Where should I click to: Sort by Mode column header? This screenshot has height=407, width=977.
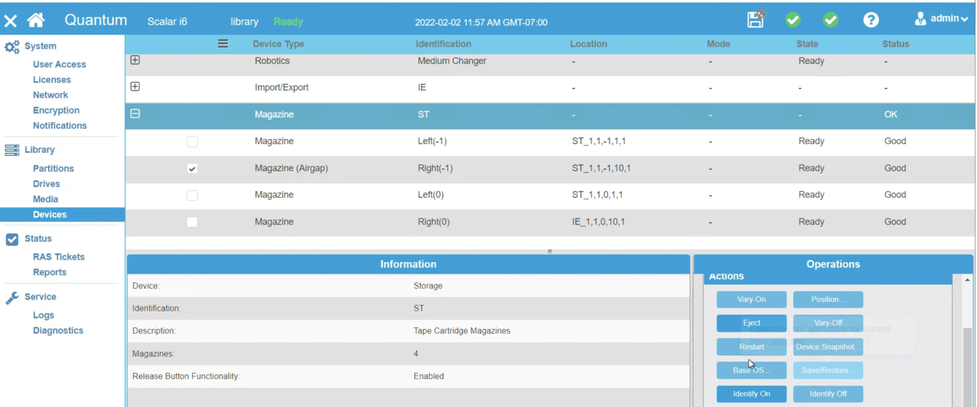[x=718, y=44]
